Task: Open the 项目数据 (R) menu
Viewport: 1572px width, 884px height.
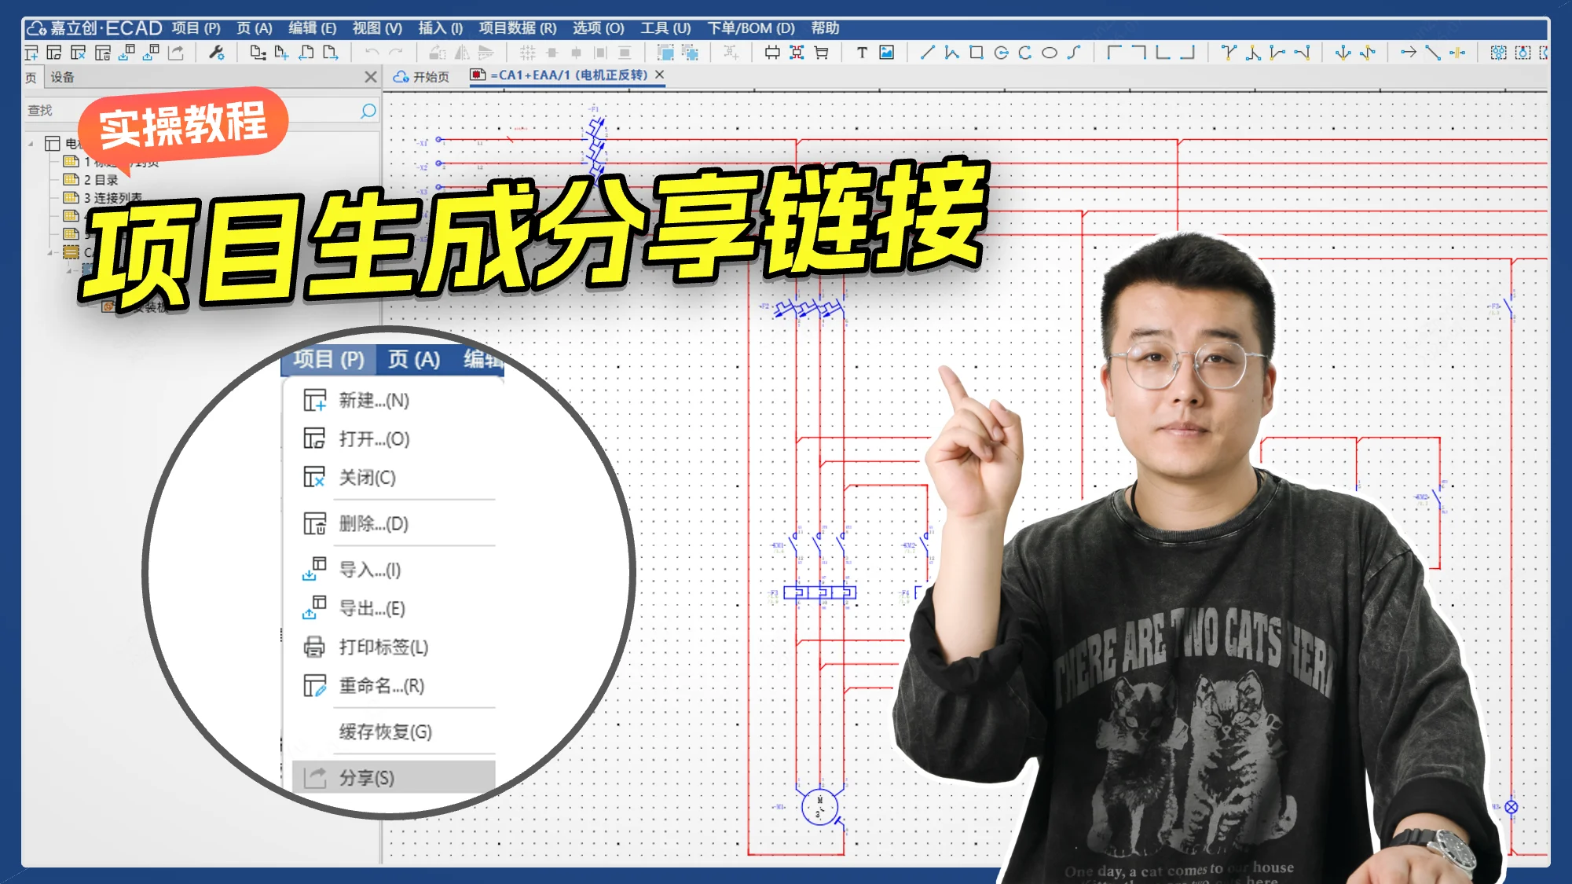Action: [x=518, y=28]
